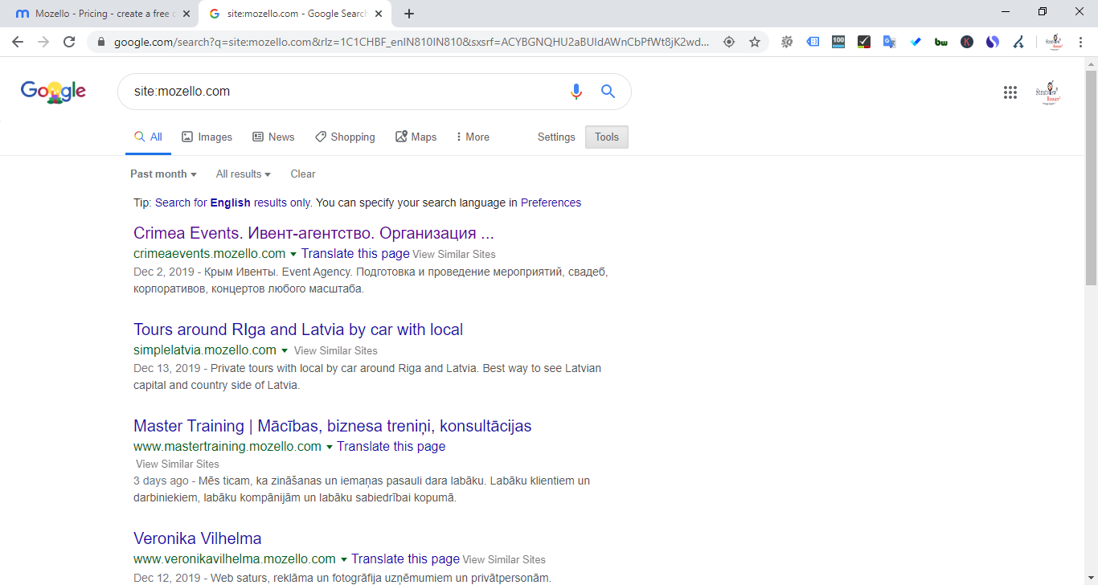Image resolution: width=1098 pixels, height=585 pixels.
Task: Switch to News search results
Action: click(273, 137)
